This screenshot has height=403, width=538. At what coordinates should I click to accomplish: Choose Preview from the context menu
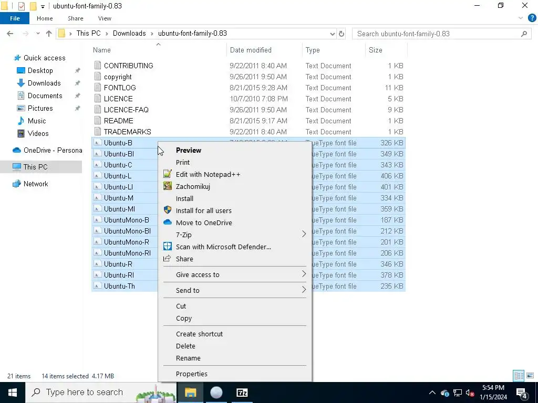(189, 150)
